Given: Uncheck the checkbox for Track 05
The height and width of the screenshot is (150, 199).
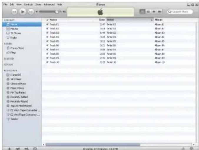Looking at the screenshot, I should pos(47,41).
